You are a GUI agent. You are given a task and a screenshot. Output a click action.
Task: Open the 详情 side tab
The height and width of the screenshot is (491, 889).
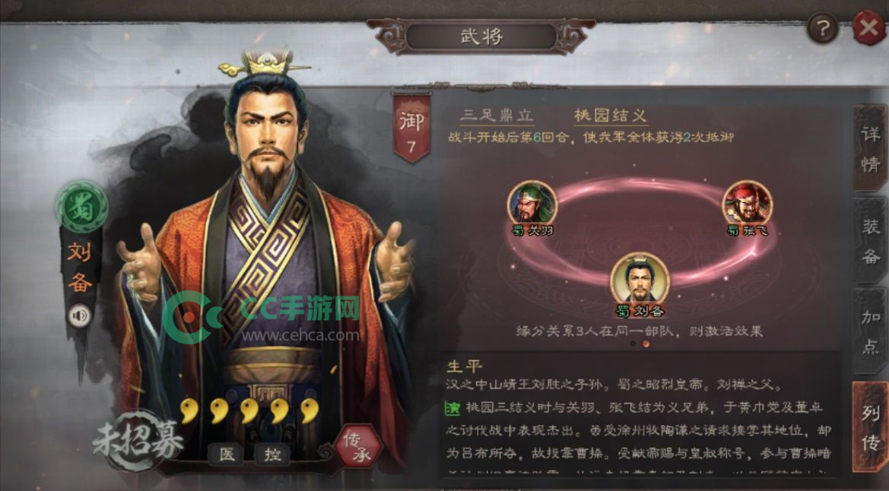pyautogui.click(x=870, y=148)
